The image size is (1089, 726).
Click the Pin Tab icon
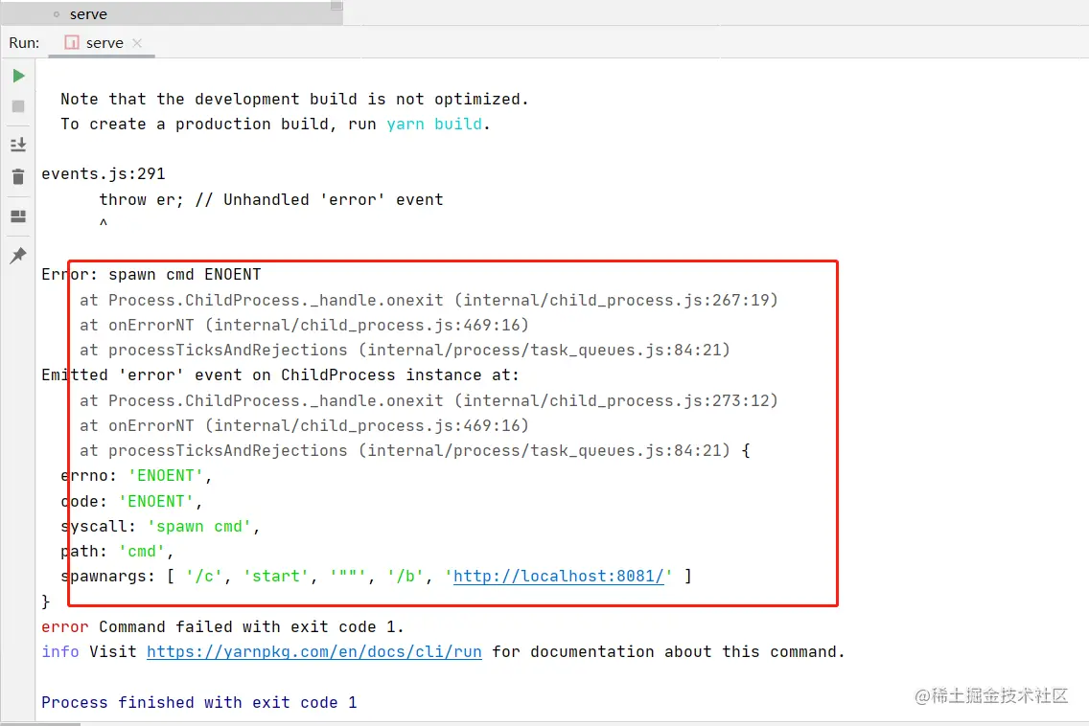(18, 255)
